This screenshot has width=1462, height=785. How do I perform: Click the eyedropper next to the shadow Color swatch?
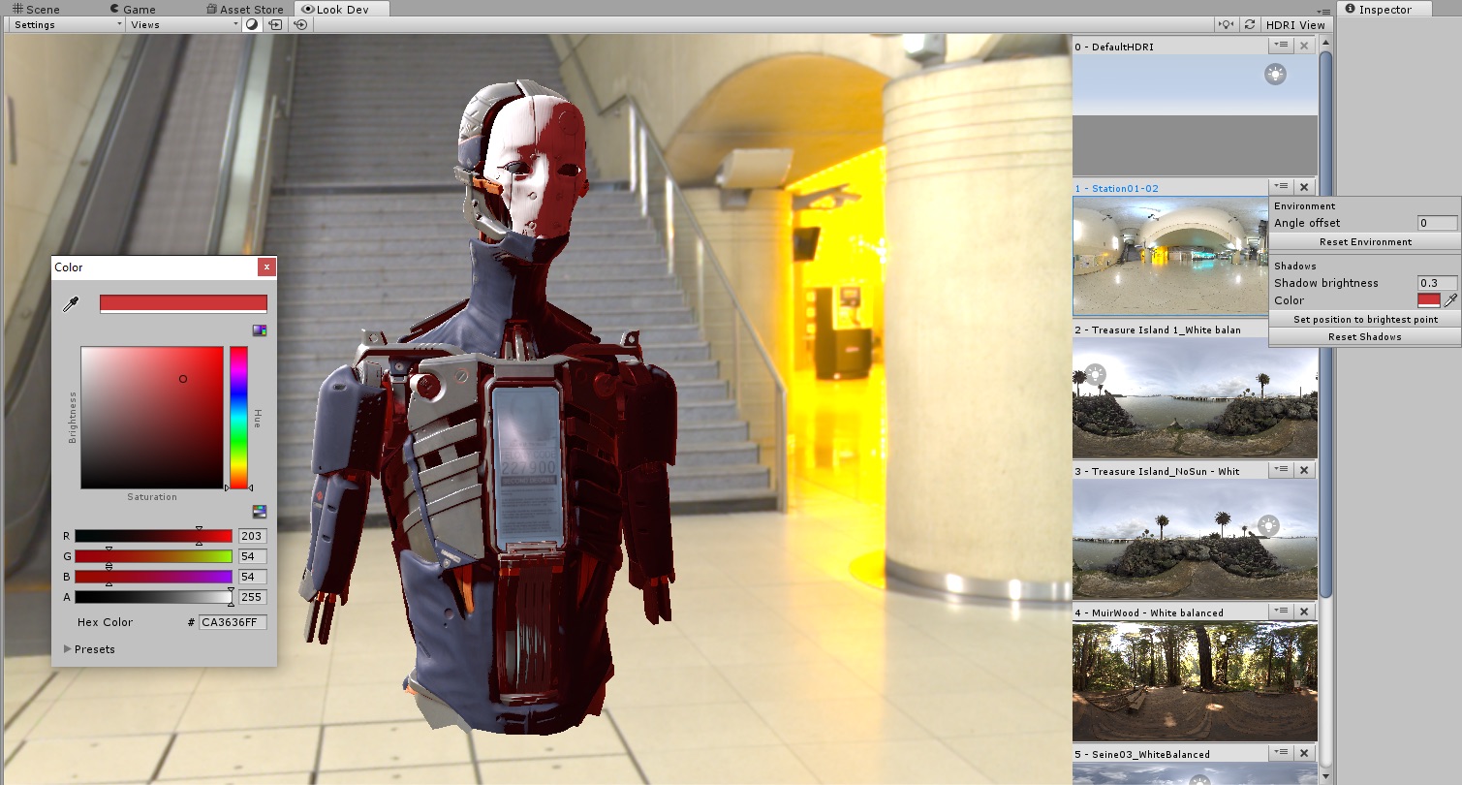tap(1450, 300)
